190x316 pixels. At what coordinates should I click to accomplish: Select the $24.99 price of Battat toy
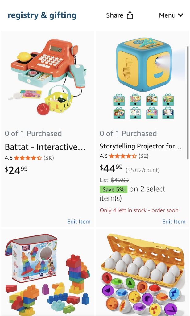[16, 170]
